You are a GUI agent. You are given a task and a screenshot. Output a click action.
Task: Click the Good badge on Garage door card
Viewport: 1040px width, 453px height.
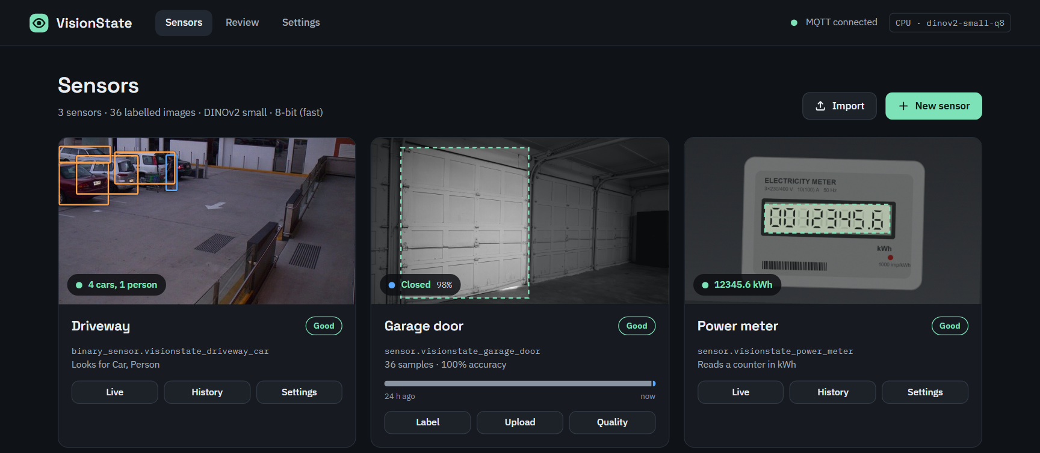point(637,326)
